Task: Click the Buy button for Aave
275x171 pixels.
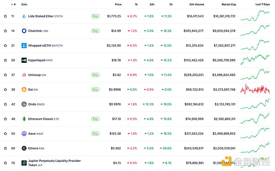Action: [95, 133]
